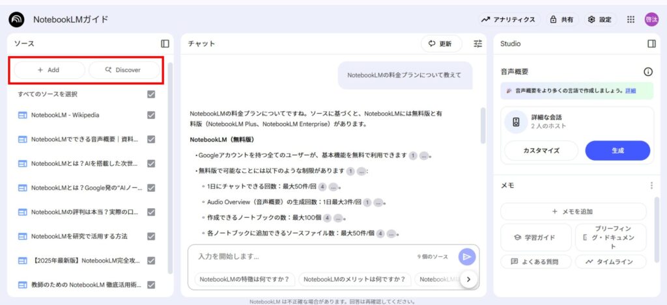667x305 pixels.
Task: Uncheck NotebookLMとは？Google発の checkbox
Action: click(x=151, y=188)
